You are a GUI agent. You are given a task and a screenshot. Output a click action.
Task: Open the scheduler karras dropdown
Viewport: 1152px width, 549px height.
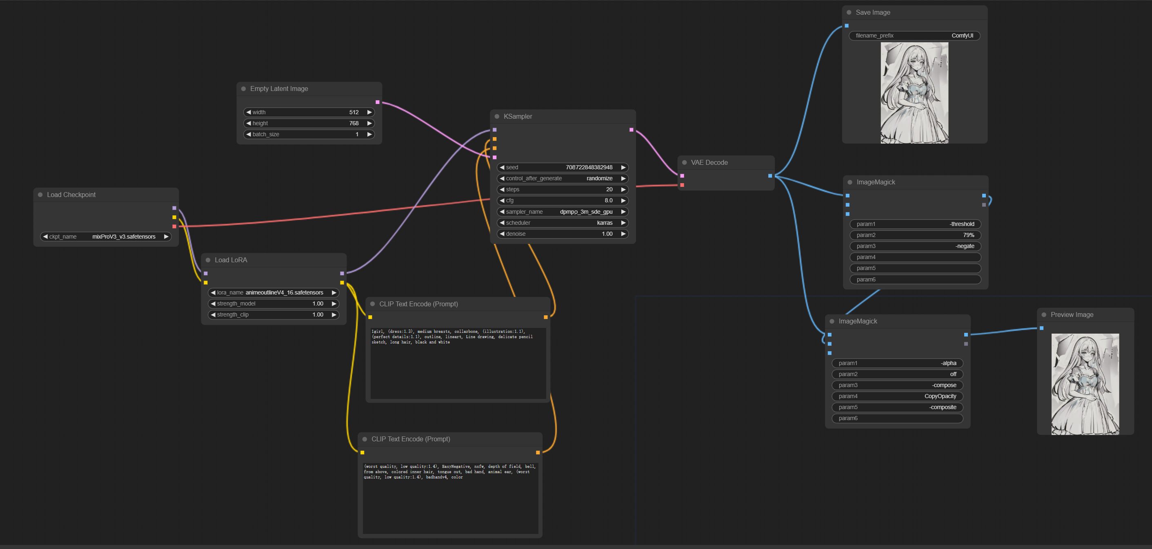coord(562,223)
